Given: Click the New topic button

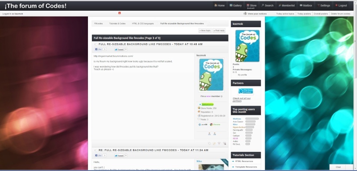Looking at the screenshot, I should [x=205, y=30].
